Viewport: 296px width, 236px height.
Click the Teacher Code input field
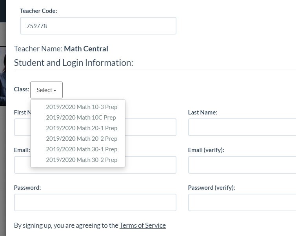tap(98, 26)
